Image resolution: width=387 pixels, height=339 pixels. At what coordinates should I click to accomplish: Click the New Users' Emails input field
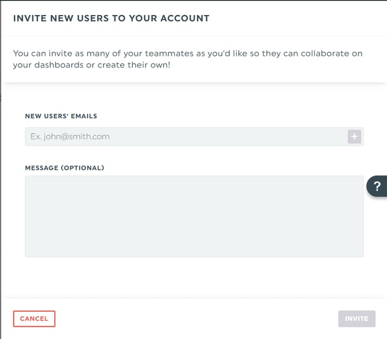[x=185, y=137]
